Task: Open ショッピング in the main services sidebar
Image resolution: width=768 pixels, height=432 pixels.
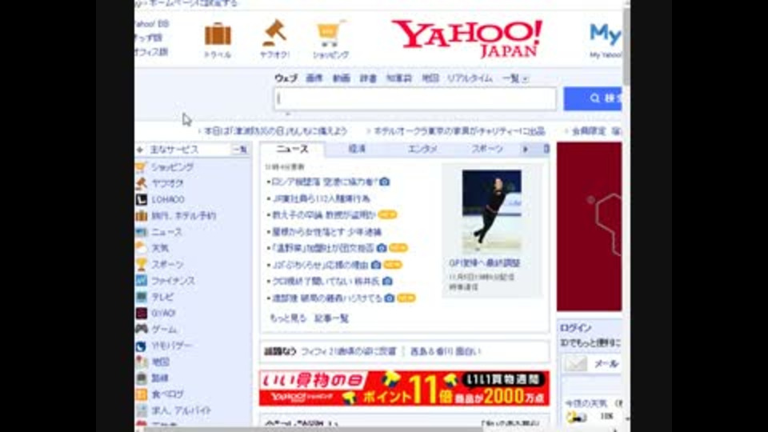Action: click(x=171, y=167)
